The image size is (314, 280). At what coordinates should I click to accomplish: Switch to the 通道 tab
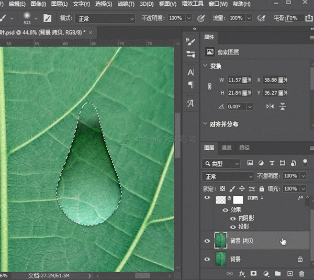227,148
